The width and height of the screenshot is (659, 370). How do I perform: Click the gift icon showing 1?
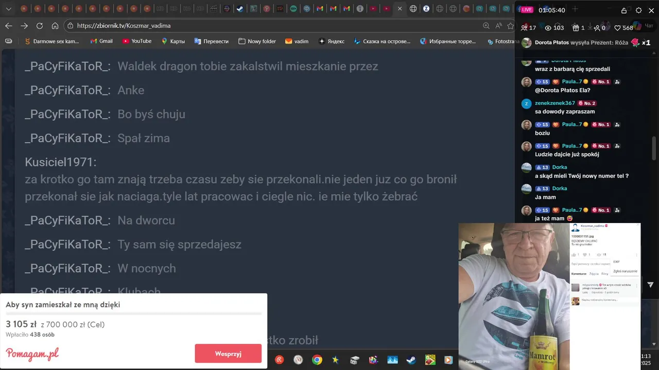[575, 28]
